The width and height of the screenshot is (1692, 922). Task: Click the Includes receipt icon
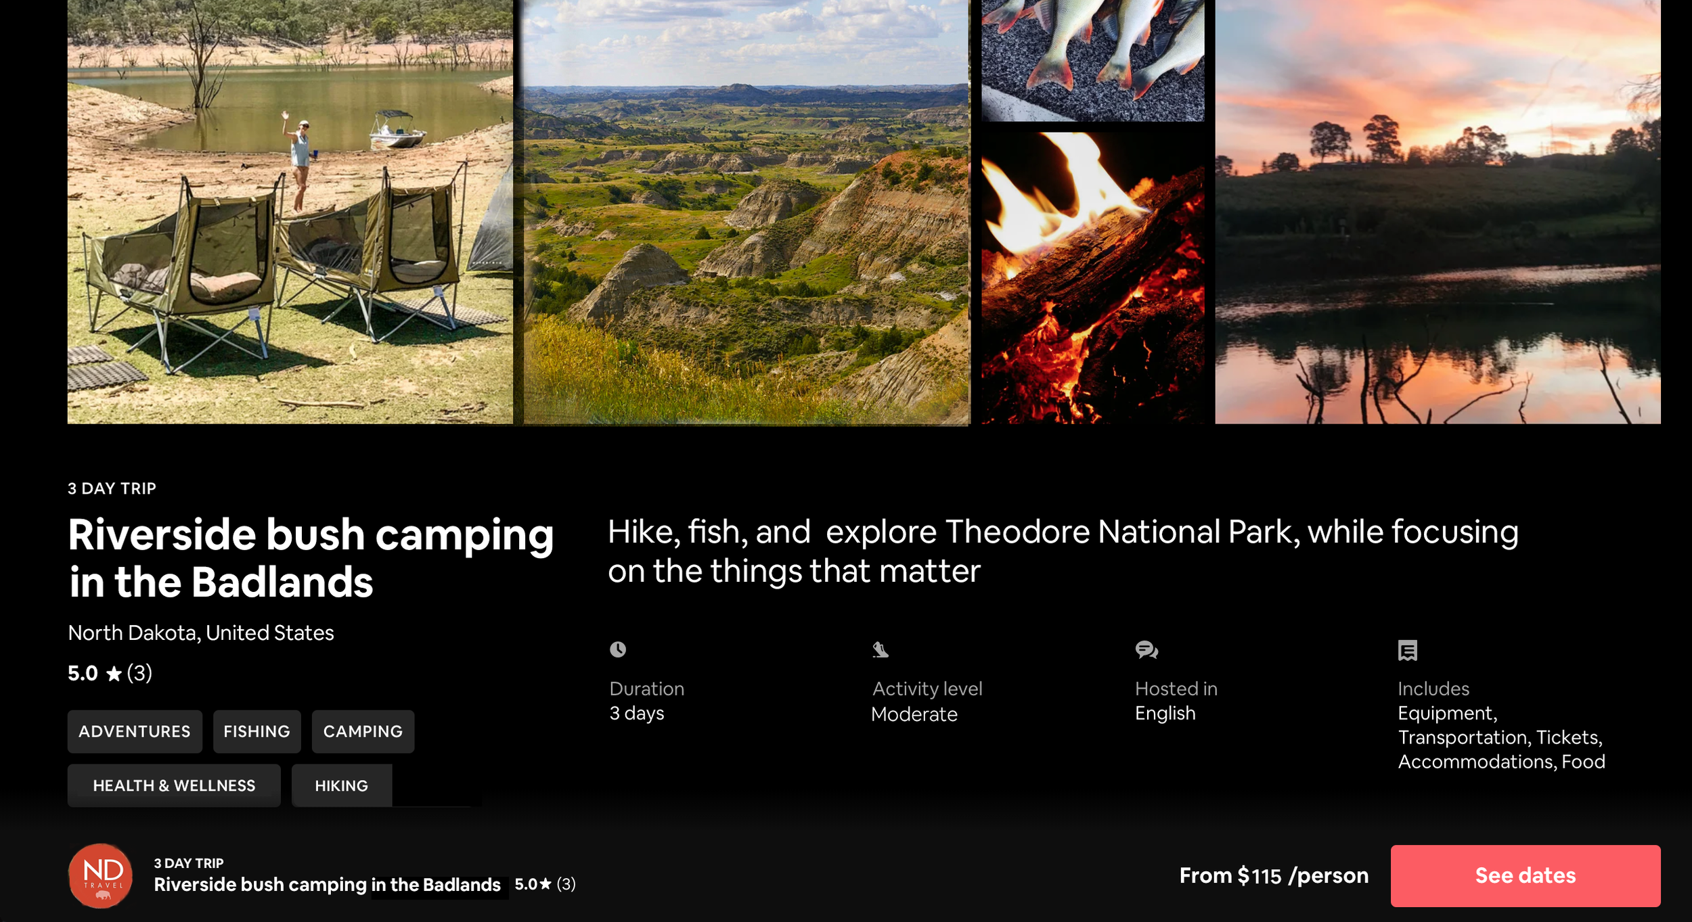coord(1408,650)
